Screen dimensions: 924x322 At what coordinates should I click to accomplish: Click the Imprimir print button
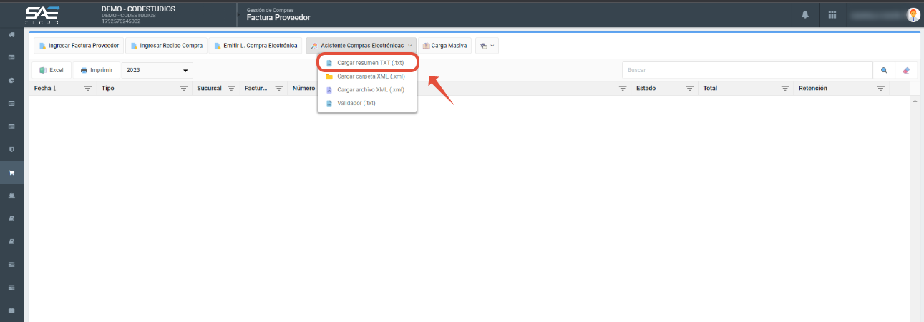pos(96,70)
